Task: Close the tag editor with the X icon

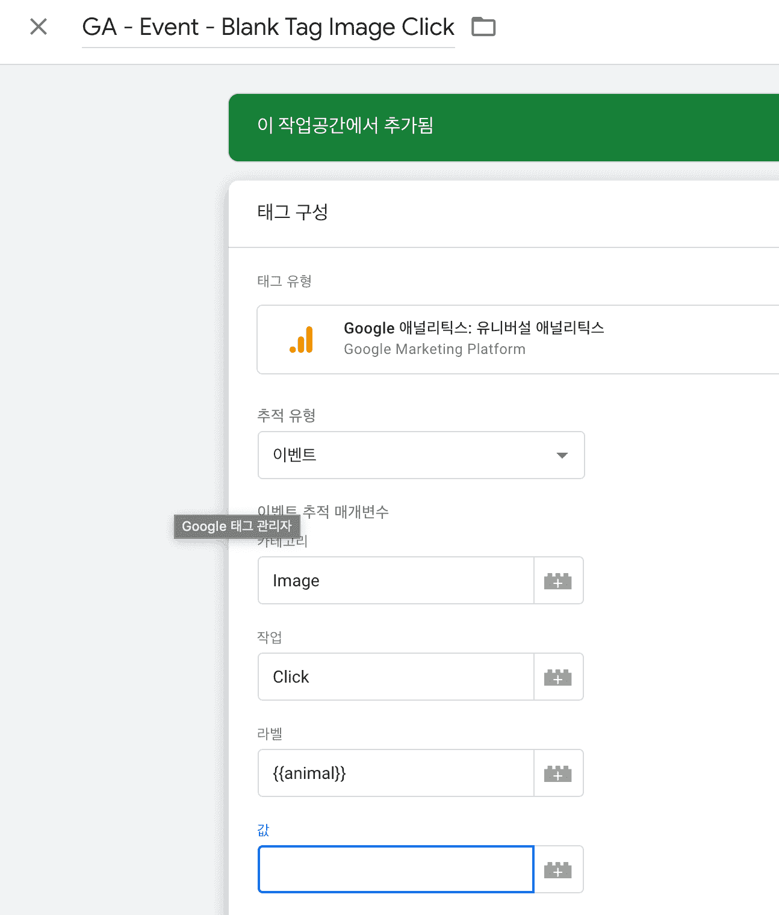Action: click(x=39, y=27)
